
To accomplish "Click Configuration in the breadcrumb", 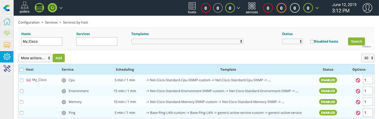I will 29,22.
